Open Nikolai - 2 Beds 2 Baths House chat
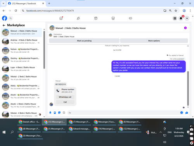The image size is (194, 146). point(22,78)
